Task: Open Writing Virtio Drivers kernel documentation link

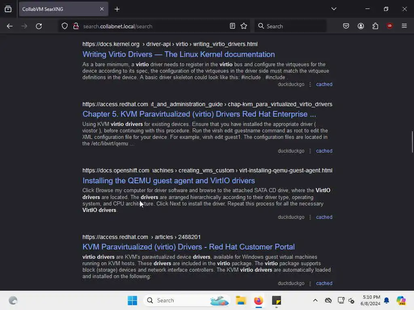Action: [x=178, y=54]
